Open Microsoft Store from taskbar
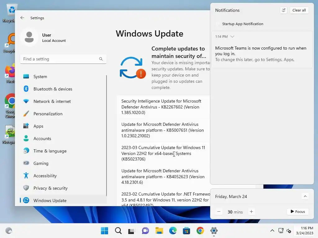The image size is (318, 238). point(186,231)
